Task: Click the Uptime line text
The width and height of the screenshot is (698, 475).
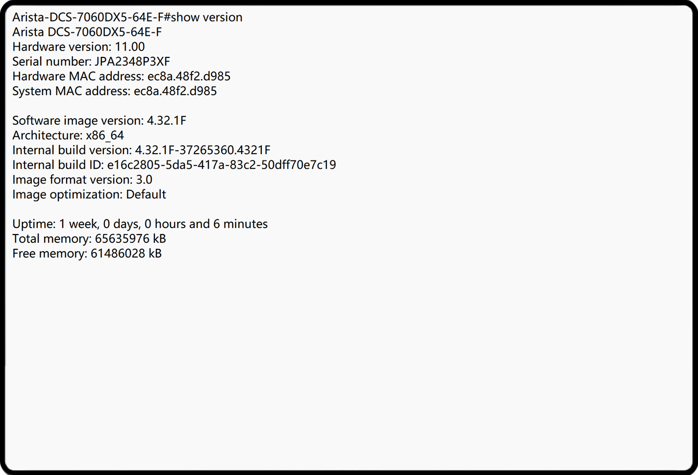Action: [140, 224]
